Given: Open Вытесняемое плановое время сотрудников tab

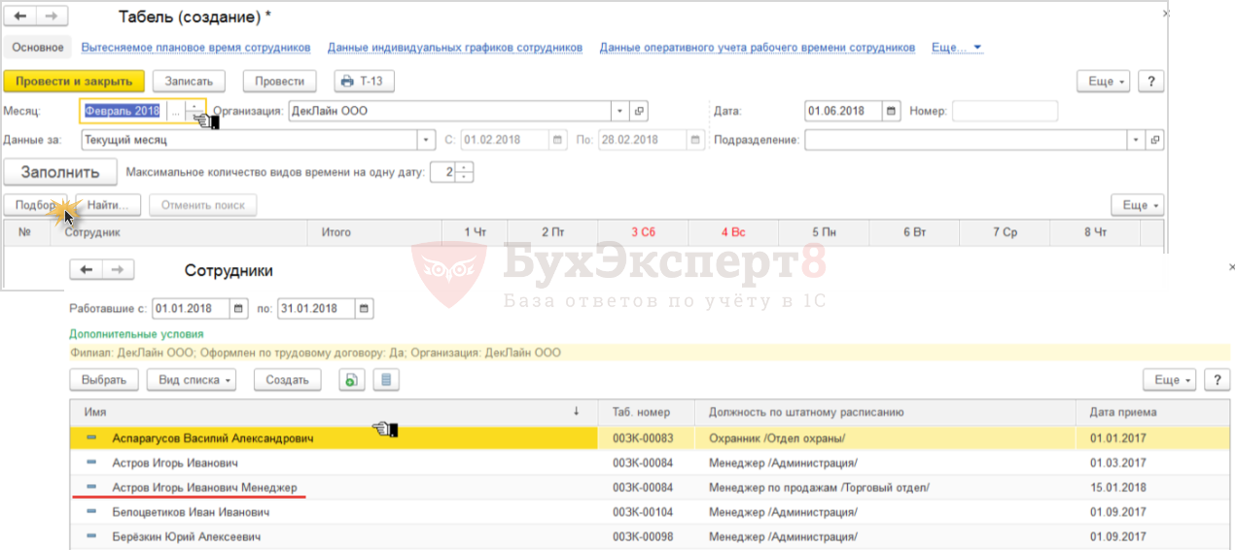Looking at the screenshot, I should tap(195, 47).
